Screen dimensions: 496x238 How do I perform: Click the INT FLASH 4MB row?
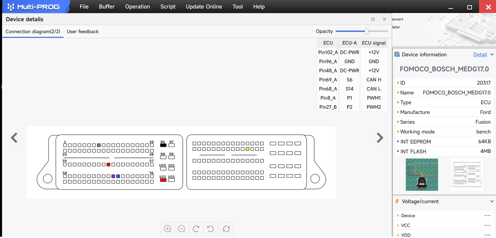point(444,151)
